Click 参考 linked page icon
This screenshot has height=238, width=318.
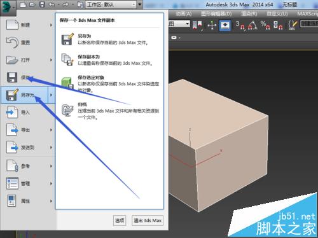click(x=12, y=165)
